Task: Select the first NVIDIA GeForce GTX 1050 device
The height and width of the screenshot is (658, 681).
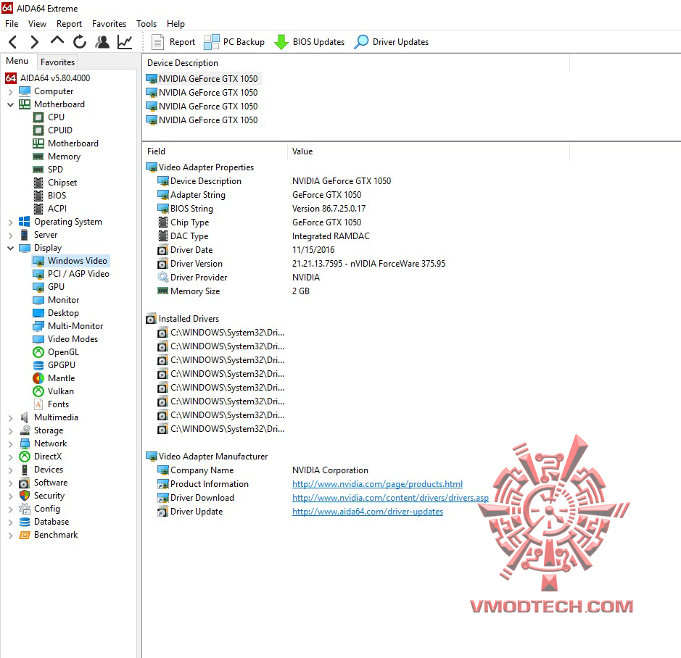Action: pyautogui.click(x=202, y=78)
